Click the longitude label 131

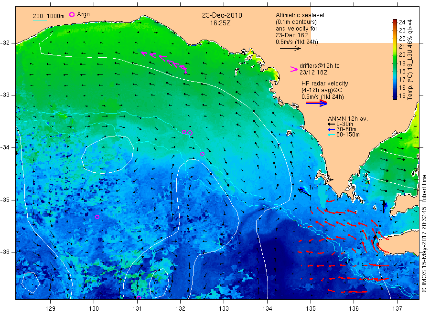tap(137, 308)
